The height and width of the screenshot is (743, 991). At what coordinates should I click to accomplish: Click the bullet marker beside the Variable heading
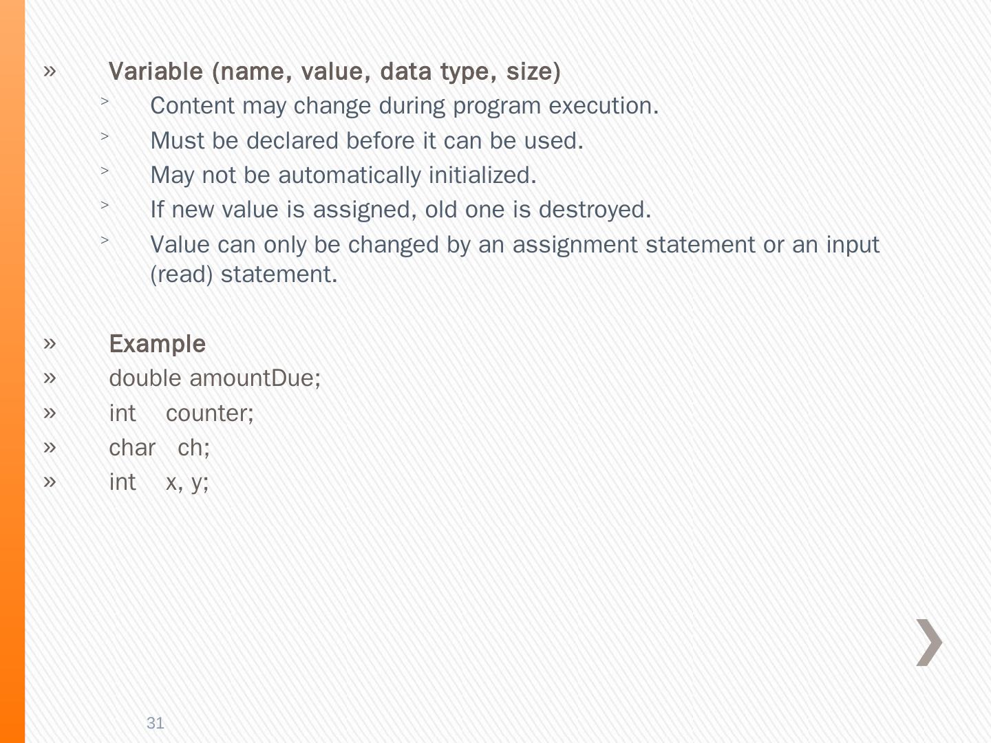click(x=50, y=70)
